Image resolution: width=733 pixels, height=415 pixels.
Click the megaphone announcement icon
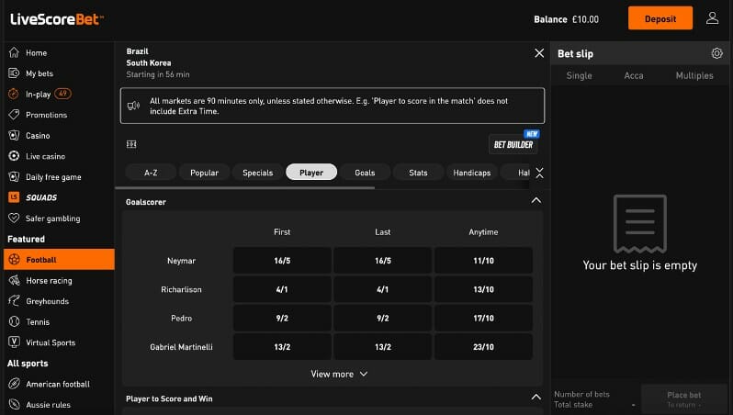click(x=133, y=106)
